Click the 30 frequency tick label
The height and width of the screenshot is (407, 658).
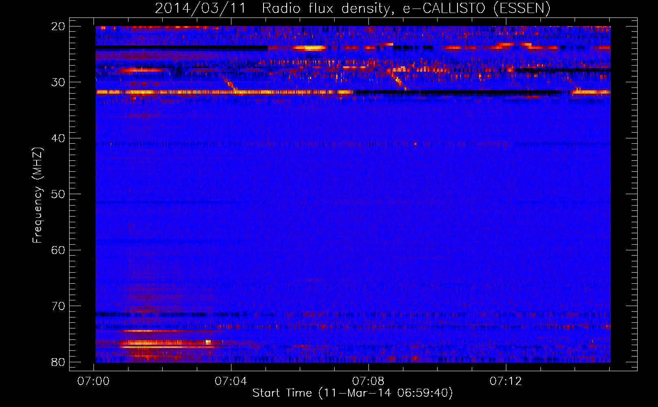(58, 82)
